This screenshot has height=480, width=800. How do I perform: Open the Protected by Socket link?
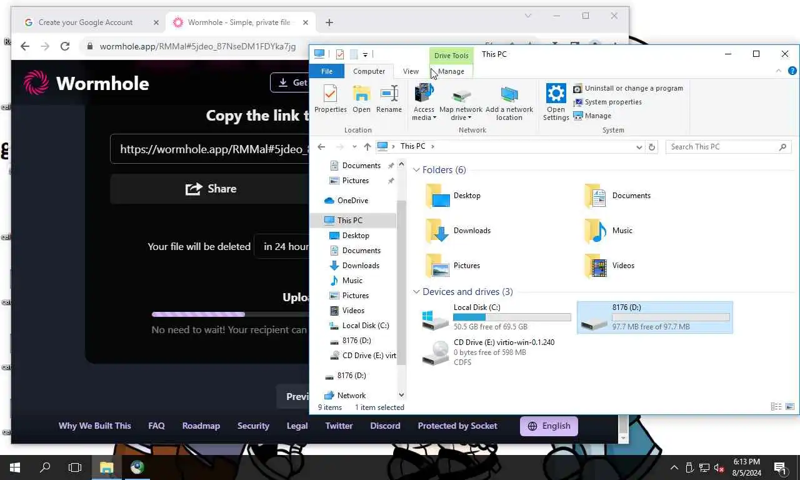(457, 426)
